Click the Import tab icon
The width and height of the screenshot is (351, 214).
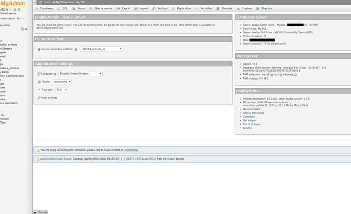point(136,8)
